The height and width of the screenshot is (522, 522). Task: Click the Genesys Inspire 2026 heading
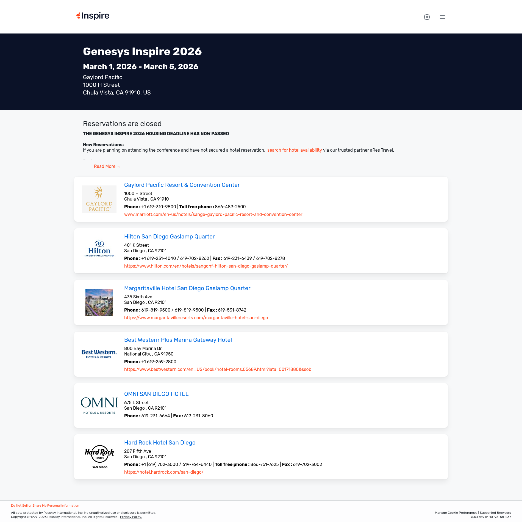tap(142, 51)
